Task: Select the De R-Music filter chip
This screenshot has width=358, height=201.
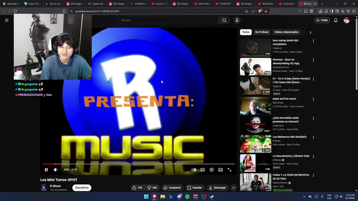Action: point(262,32)
